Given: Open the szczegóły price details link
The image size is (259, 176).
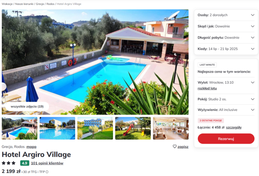Looking at the screenshot, I should [234, 127].
